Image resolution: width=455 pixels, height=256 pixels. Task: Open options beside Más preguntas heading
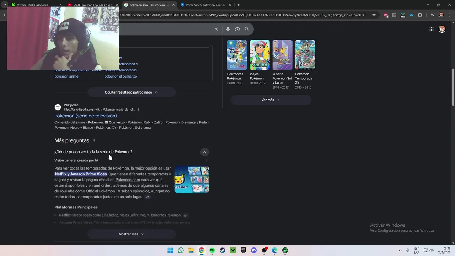tap(94, 141)
